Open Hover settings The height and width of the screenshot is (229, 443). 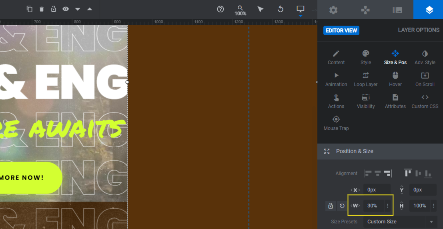click(x=395, y=79)
